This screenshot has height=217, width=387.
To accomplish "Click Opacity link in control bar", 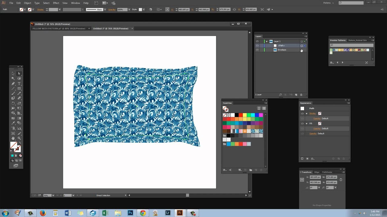I will pos(112,10).
